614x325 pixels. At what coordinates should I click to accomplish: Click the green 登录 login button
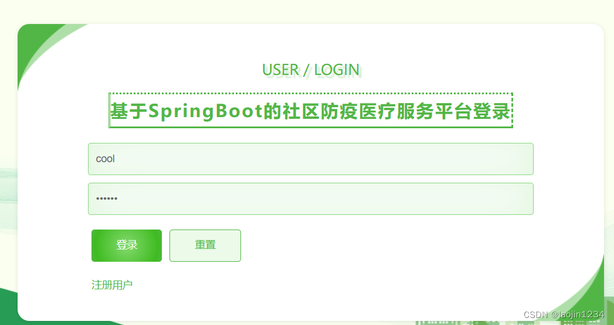(127, 245)
